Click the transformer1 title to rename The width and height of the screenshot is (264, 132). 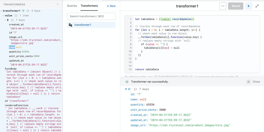point(187,6)
